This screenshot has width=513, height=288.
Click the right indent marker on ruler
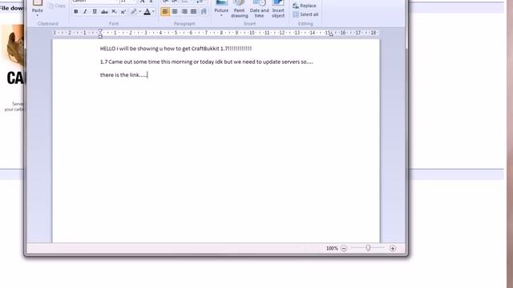331,34
